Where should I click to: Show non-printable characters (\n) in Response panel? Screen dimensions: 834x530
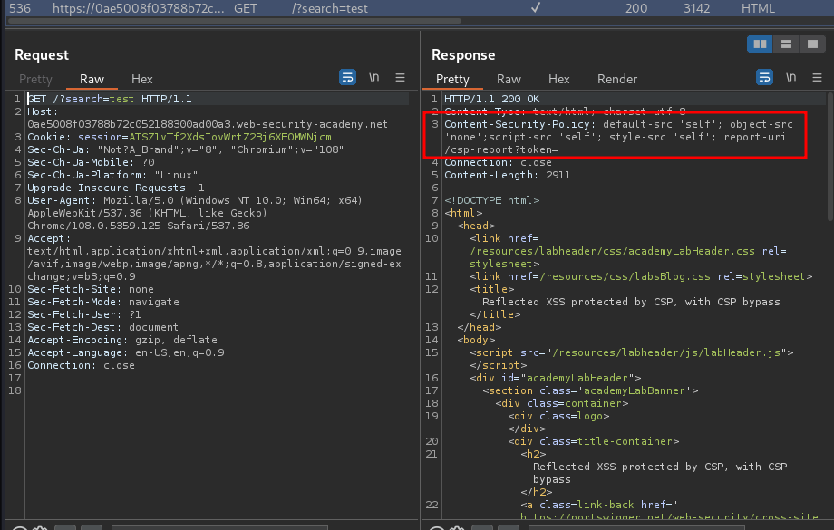pyautogui.click(x=790, y=78)
